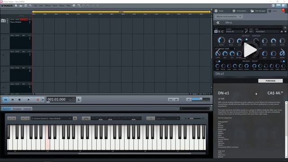Mute track 1 Piano Default
The image size is (288, 162).
[17, 19]
